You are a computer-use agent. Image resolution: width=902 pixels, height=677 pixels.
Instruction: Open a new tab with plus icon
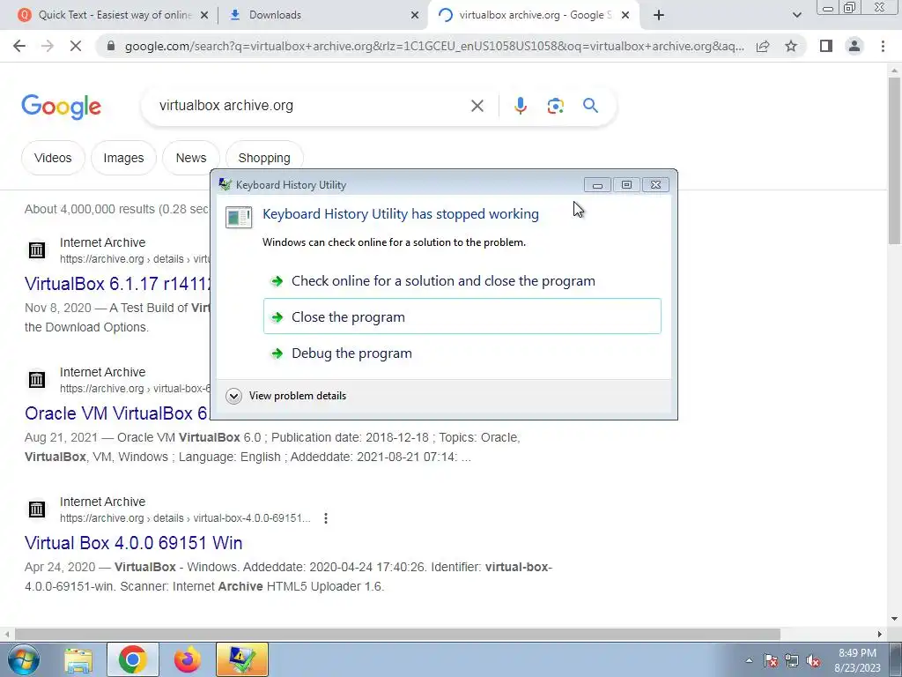[x=659, y=15]
